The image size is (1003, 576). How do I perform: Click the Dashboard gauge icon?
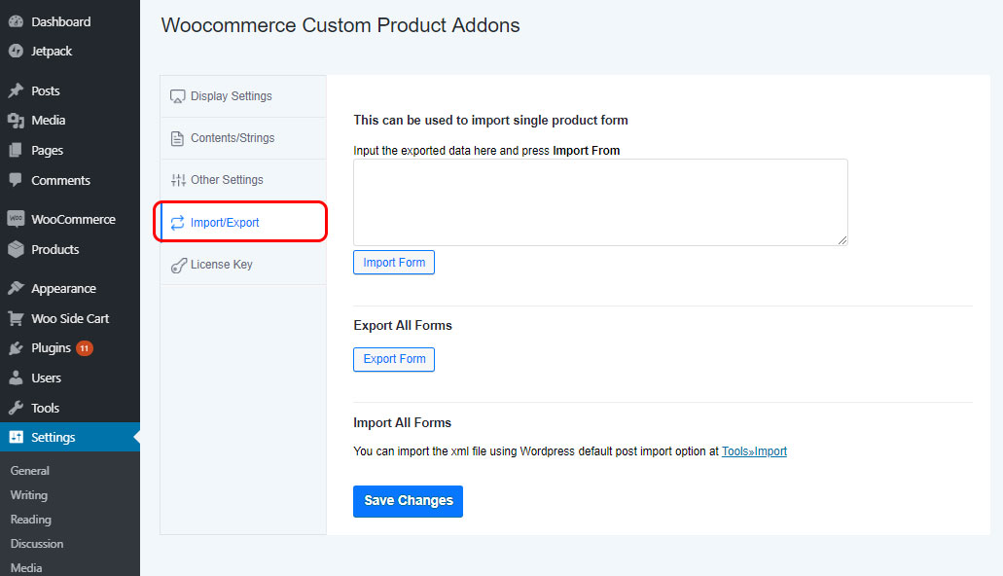click(x=16, y=21)
